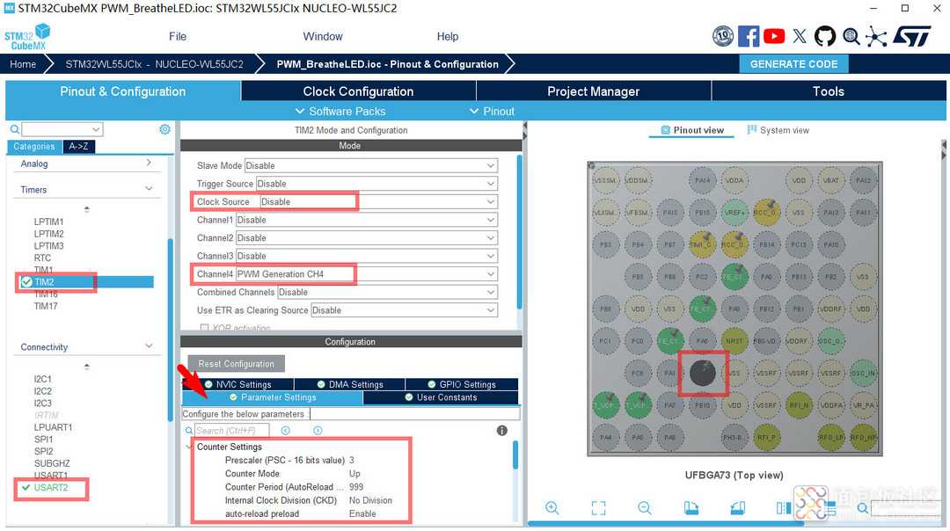Open the GPIO Settings tab
The width and height of the screenshot is (950, 531).
coord(462,384)
